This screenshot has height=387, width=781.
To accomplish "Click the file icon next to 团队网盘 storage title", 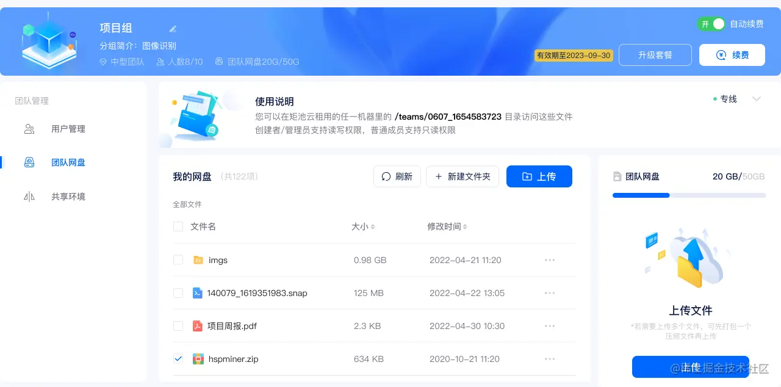I will (617, 176).
